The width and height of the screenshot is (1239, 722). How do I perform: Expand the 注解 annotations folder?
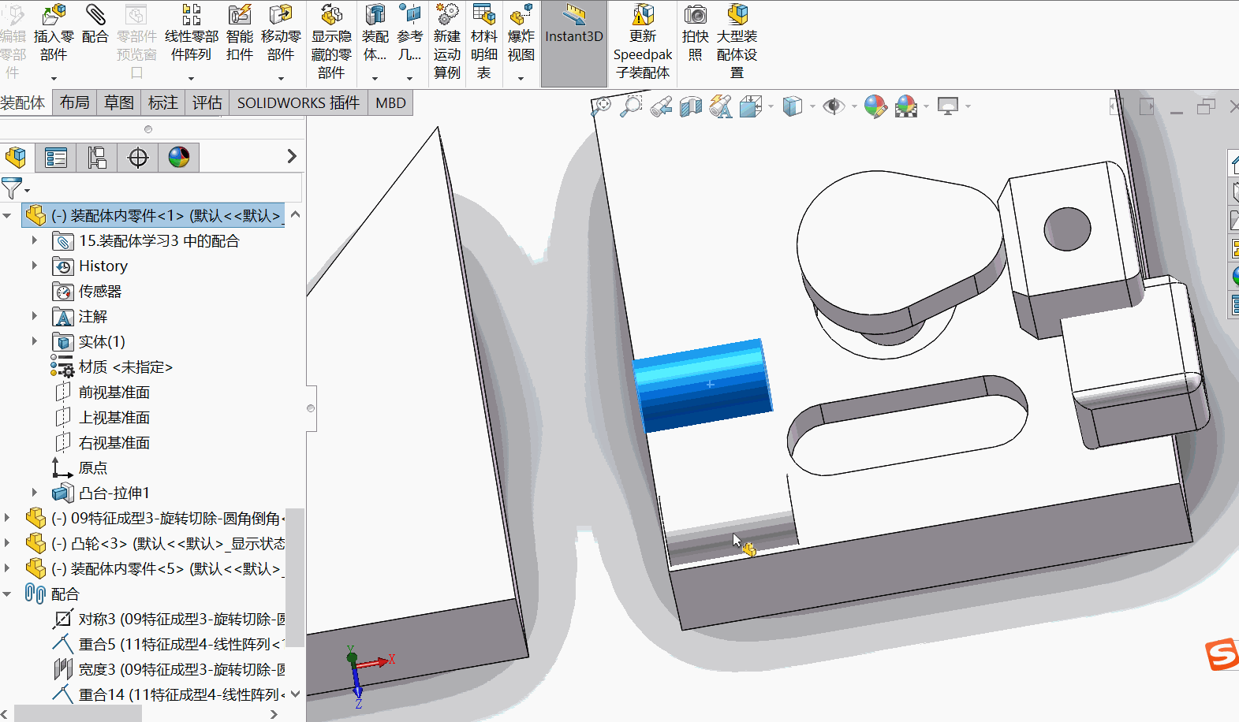click(x=35, y=316)
